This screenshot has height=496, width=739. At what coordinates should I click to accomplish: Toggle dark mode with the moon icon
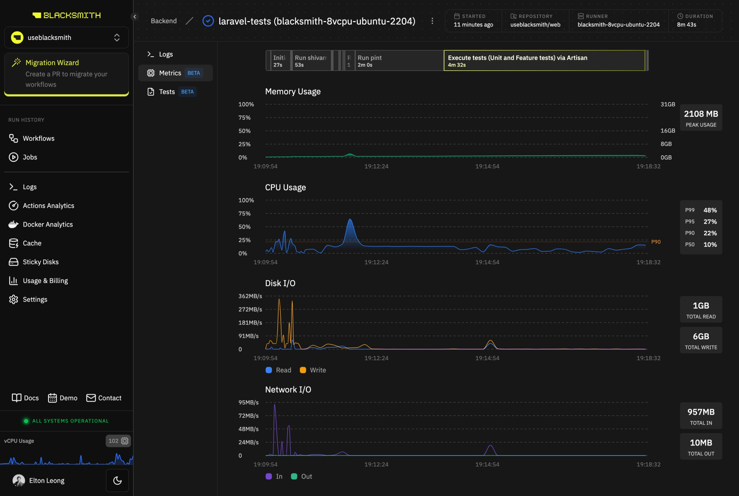coord(117,480)
